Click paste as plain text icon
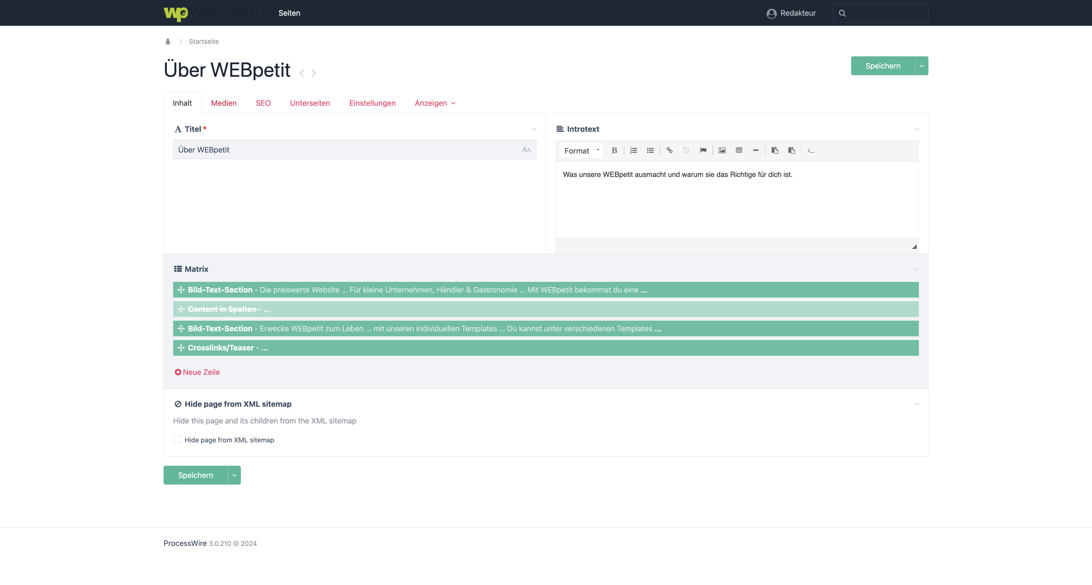The width and height of the screenshot is (1092, 585). point(775,151)
